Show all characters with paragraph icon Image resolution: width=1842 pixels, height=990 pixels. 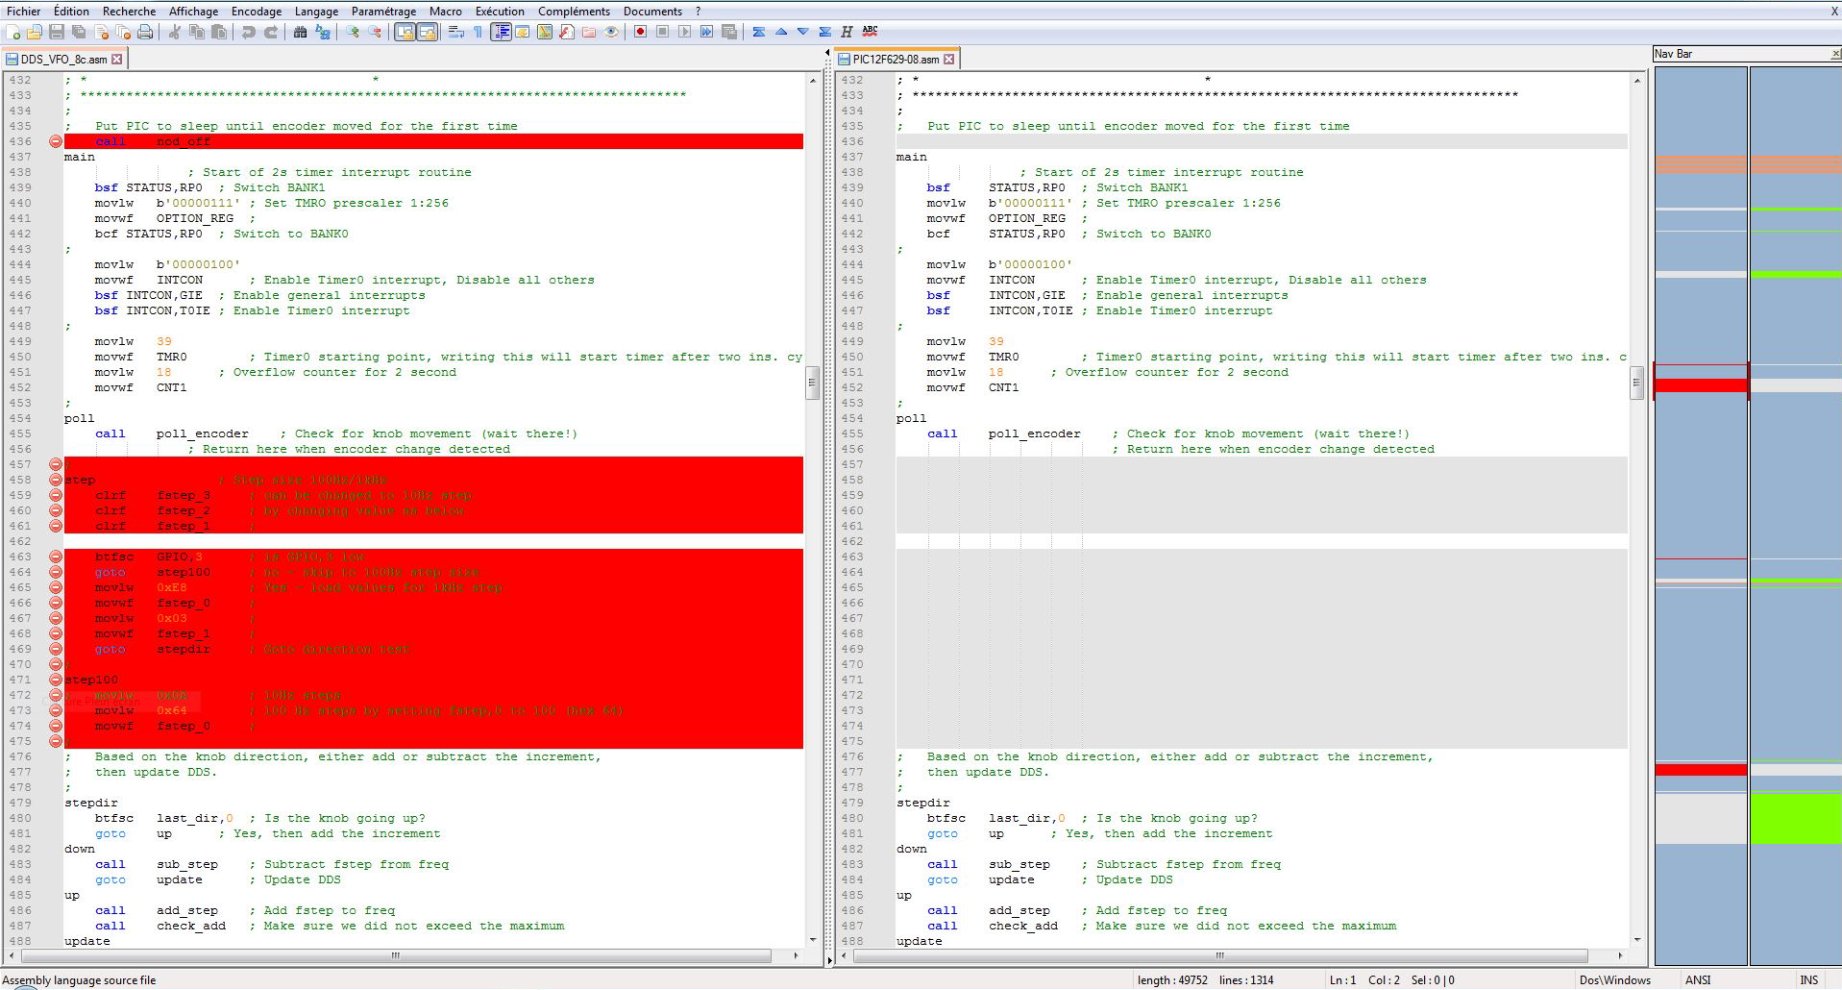(x=478, y=32)
